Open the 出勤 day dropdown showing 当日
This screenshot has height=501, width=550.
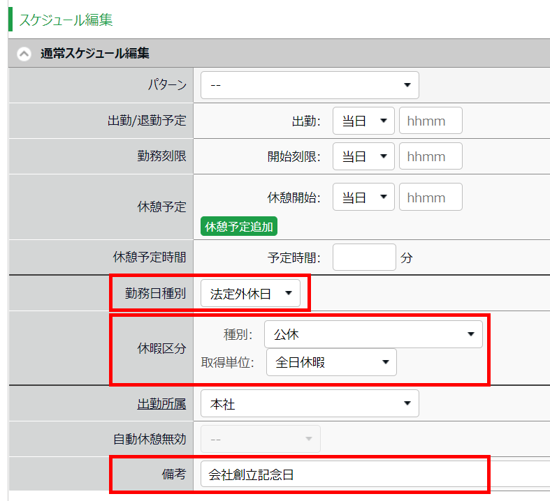tap(363, 121)
